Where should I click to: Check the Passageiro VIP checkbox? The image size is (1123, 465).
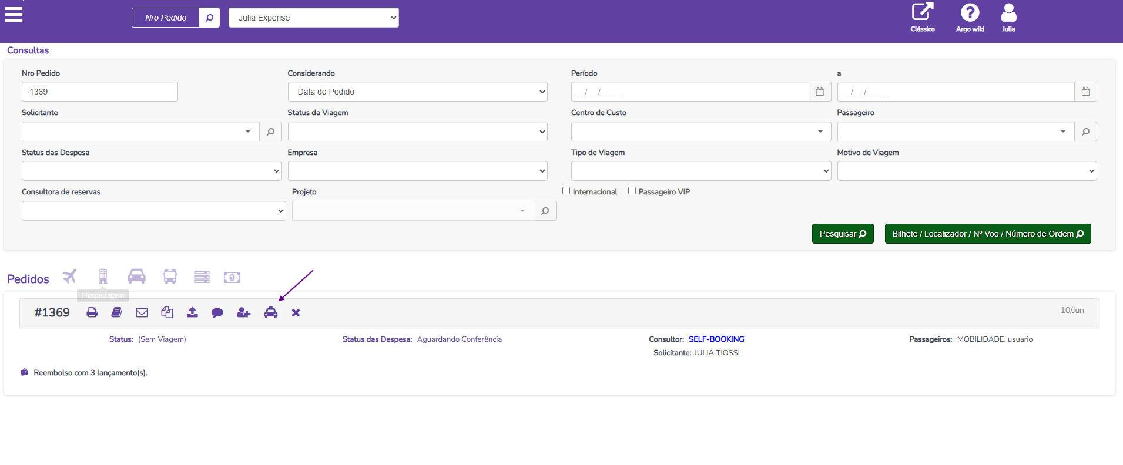tap(632, 191)
